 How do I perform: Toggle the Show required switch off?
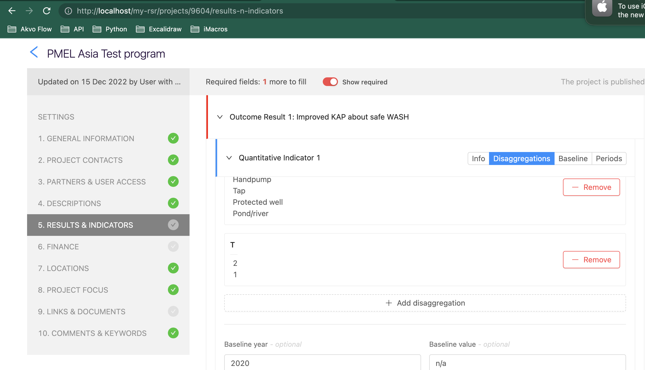(x=330, y=82)
